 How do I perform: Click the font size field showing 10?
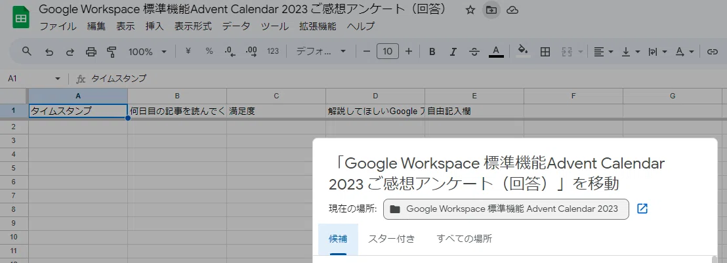coord(388,52)
